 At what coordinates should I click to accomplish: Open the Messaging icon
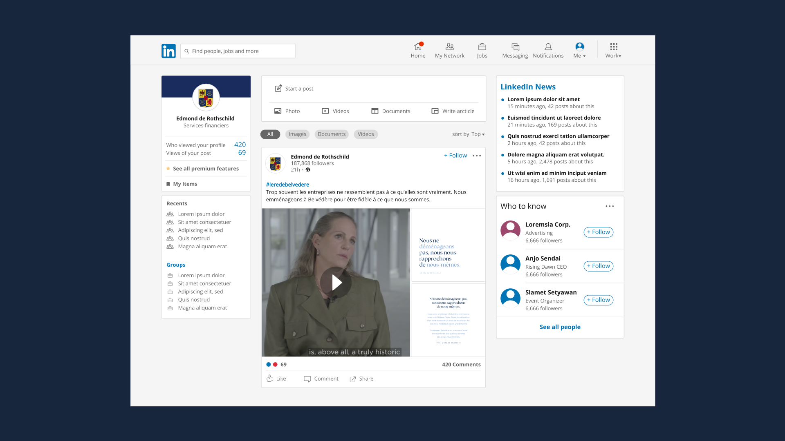click(515, 47)
